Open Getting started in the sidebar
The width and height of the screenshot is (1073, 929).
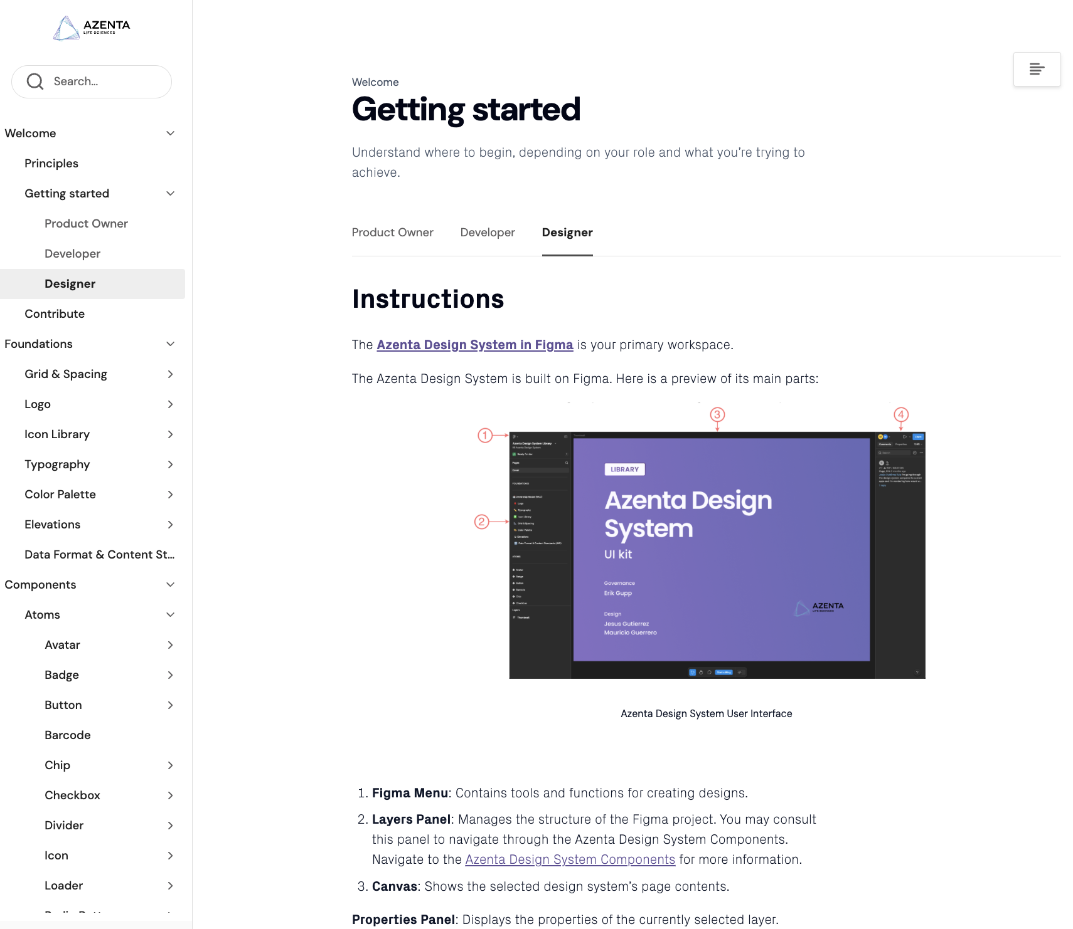[x=67, y=194]
